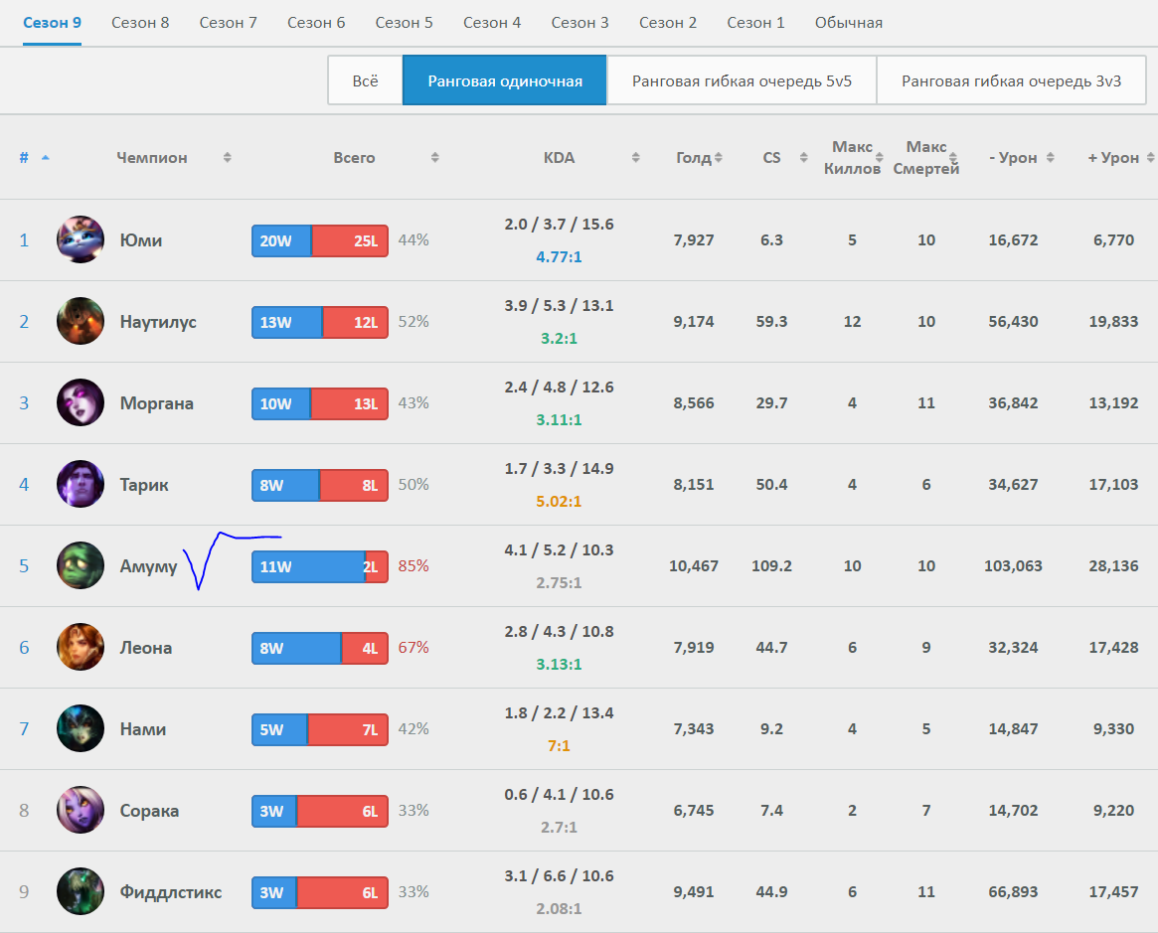Open Fiddlesticks champion portrait icon
Viewport: 1158px width, 933px height.
[x=81, y=891]
